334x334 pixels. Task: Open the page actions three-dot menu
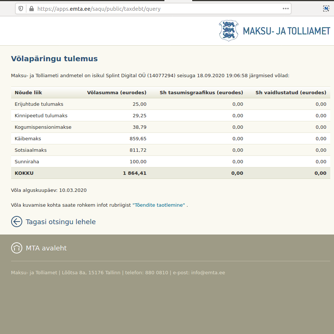tap(286, 9)
